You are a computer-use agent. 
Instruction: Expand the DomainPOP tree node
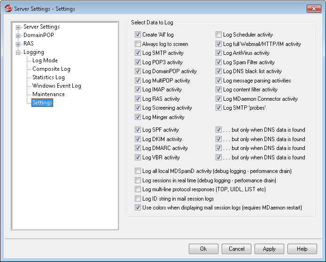click(18, 36)
